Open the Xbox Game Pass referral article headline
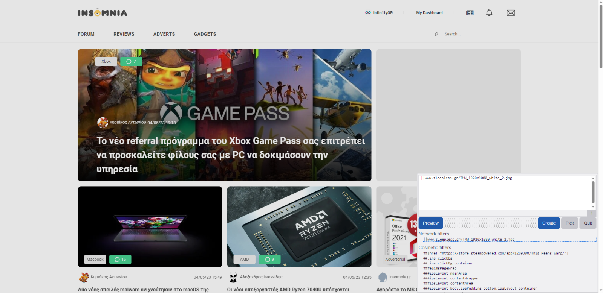This screenshot has height=293, width=603. click(x=231, y=155)
